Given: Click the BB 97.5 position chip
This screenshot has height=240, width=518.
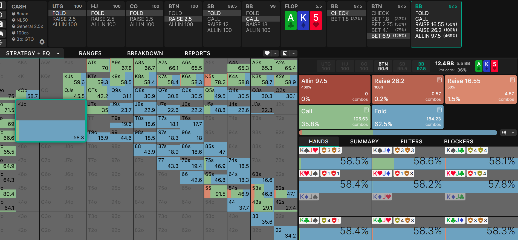Looking at the screenshot, I should (421, 66).
